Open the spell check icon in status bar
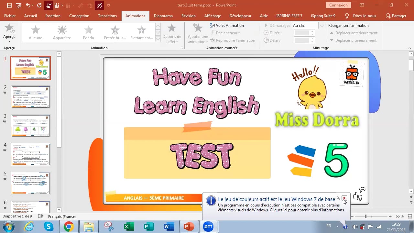This screenshot has height=233, width=414. pyautogui.click(x=40, y=216)
